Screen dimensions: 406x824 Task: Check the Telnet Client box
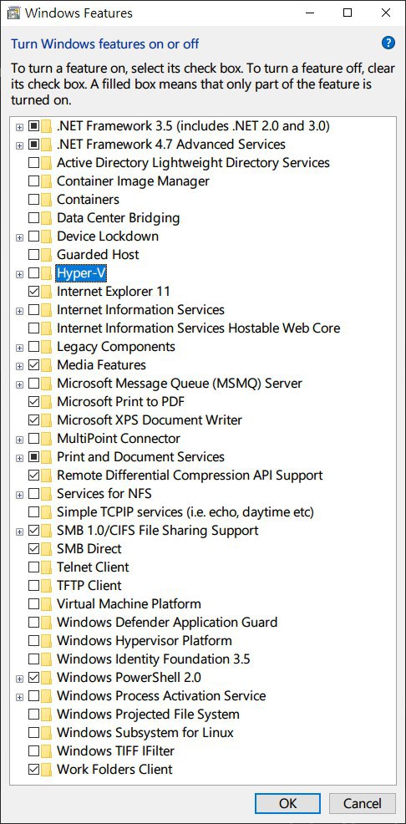tap(33, 567)
